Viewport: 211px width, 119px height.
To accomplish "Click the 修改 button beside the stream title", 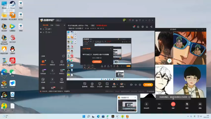I will click(x=93, y=25).
